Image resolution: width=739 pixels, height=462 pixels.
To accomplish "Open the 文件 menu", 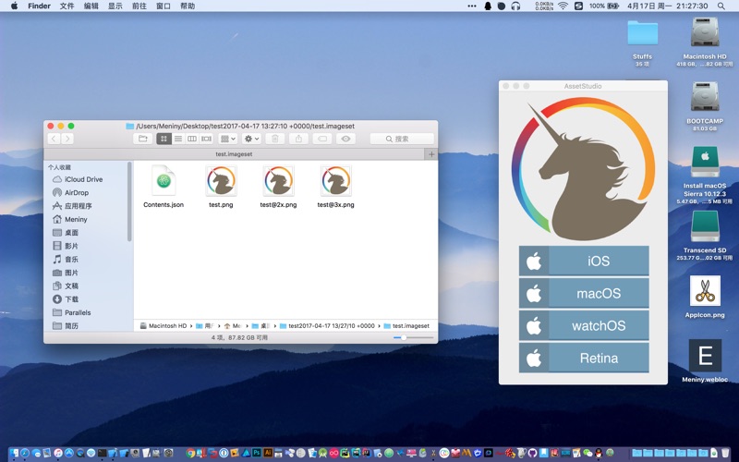I will [67, 6].
